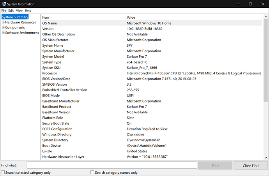Click the BaseBoard Product item

coord(57,107)
